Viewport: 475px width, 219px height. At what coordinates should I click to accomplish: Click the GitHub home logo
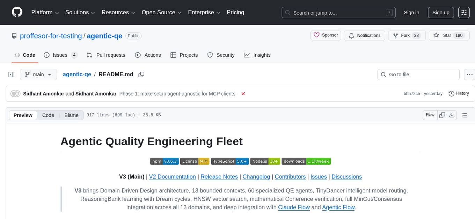pyautogui.click(x=17, y=12)
